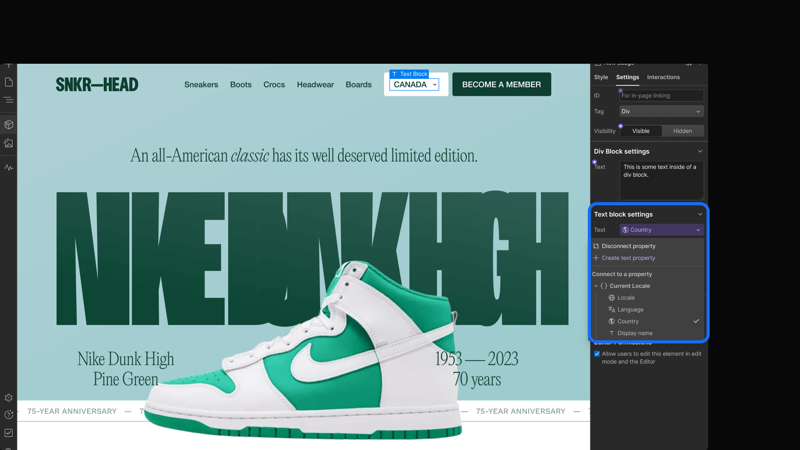
Task: Switch to the Interactions tab
Action: coord(663,77)
